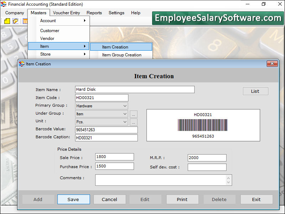The height and width of the screenshot is (214, 285).
Task: Open the folder icon on the toolbar
Action: point(15,21)
